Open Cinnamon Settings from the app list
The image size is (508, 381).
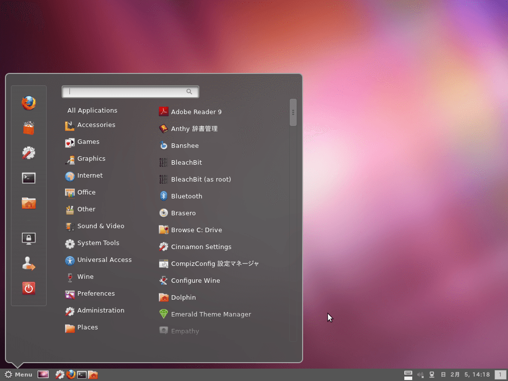click(201, 247)
